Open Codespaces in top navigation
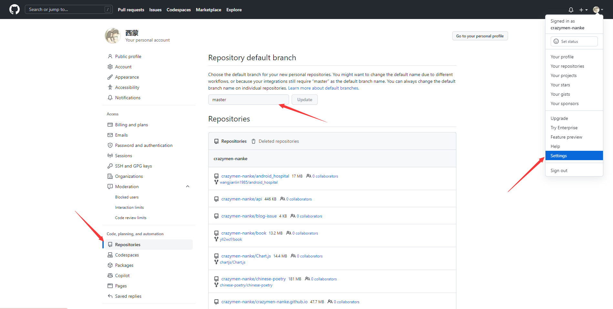Viewport: 613px width, 309px height. (179, 10)
